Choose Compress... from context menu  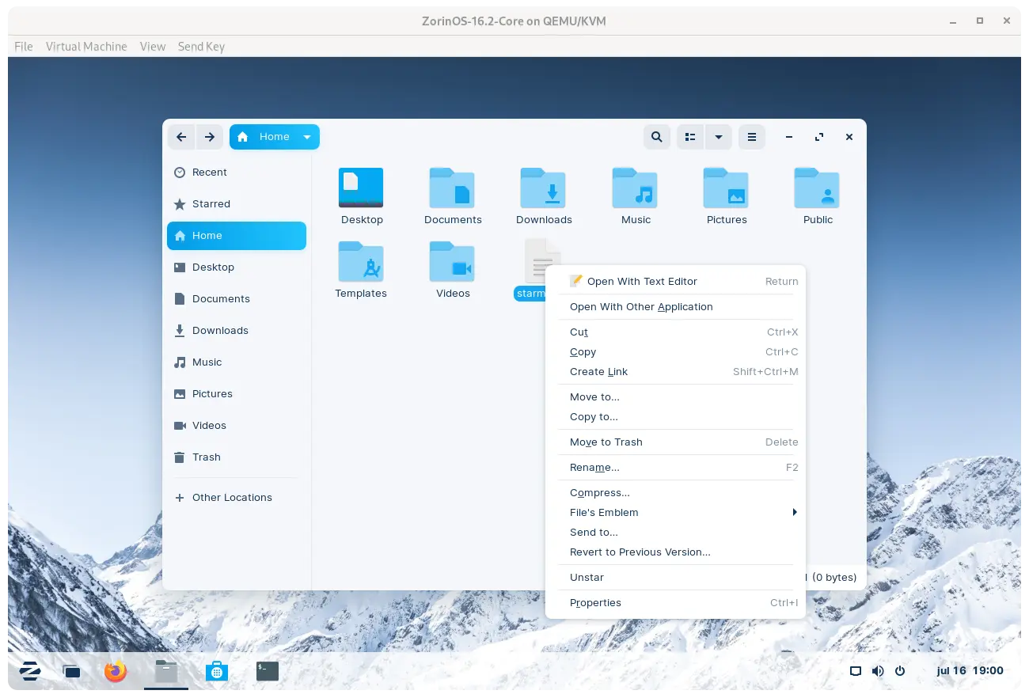tap(676, 493)
